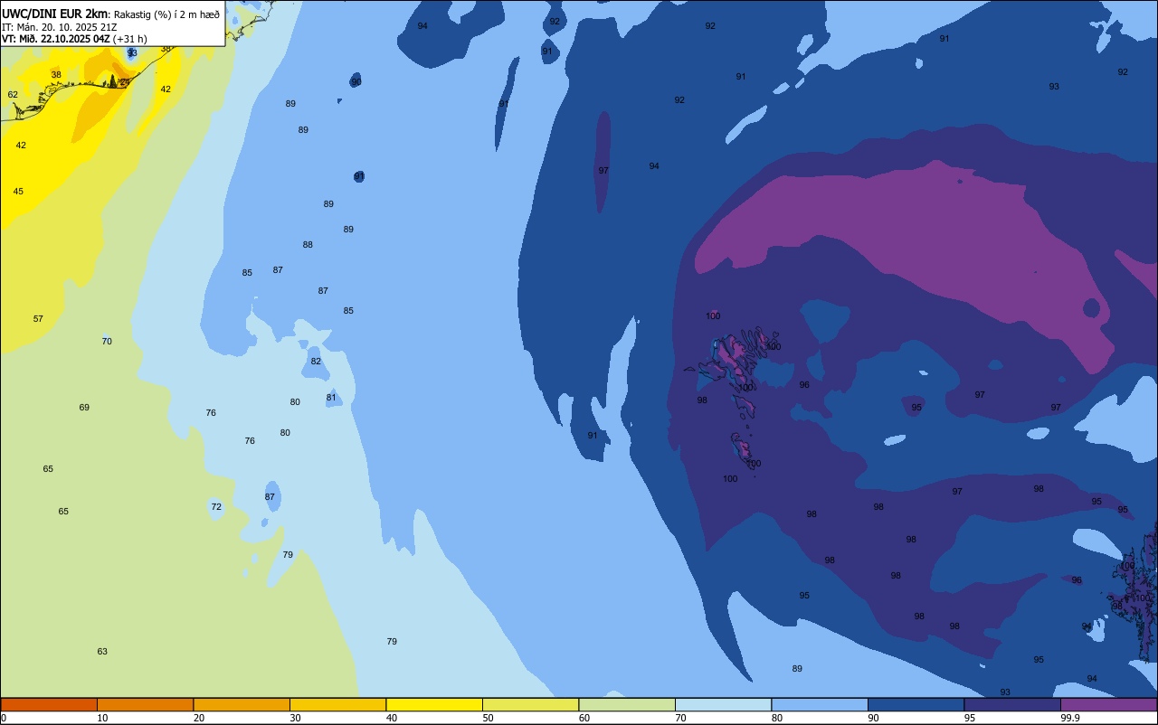Viewport: 1158px width, 725px height.
Task: Click the medium blue 90–95 legend swatch
Action: coord(916,704)
